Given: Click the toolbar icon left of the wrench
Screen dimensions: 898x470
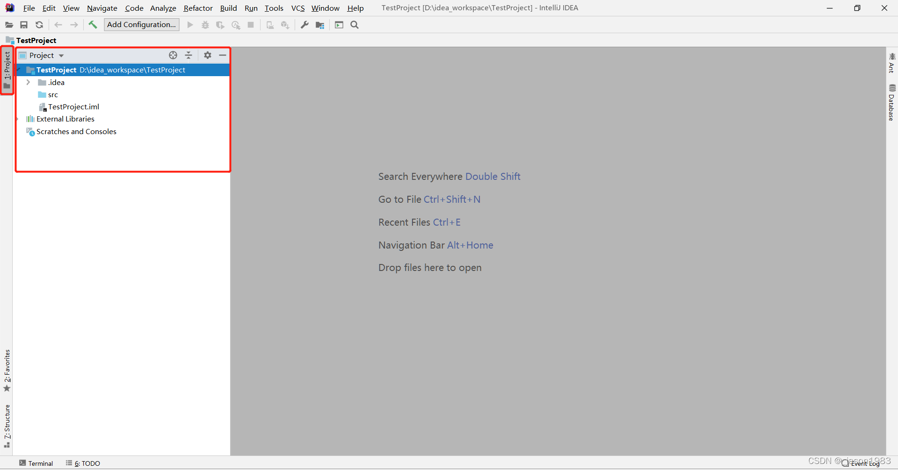Looking at the screenshot, I should coord(285,25).
